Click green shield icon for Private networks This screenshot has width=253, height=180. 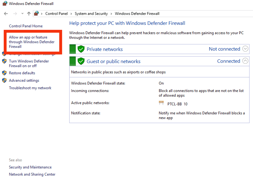point(81,49)
